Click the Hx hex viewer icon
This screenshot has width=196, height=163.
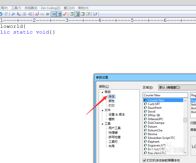[42, 14]
